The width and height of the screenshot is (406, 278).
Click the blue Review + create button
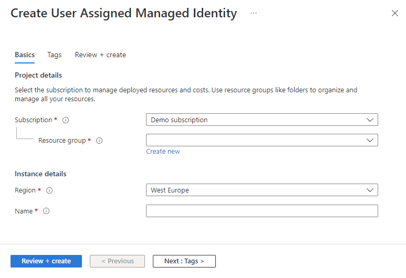[x=46, y=261]
